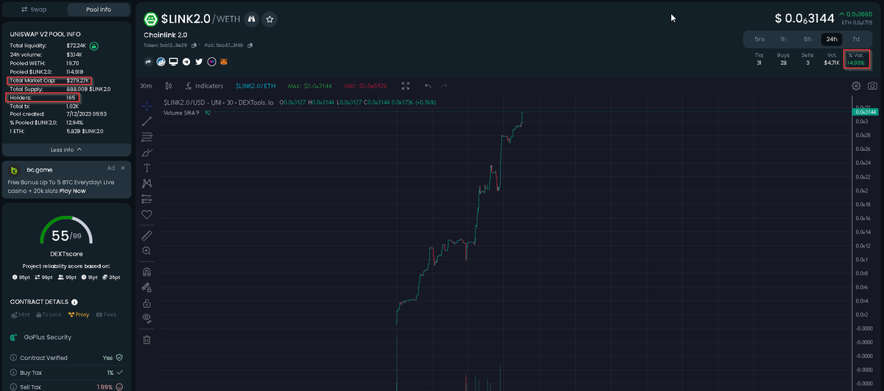Select the crosshair cursor tool

[x=147, y=106]
